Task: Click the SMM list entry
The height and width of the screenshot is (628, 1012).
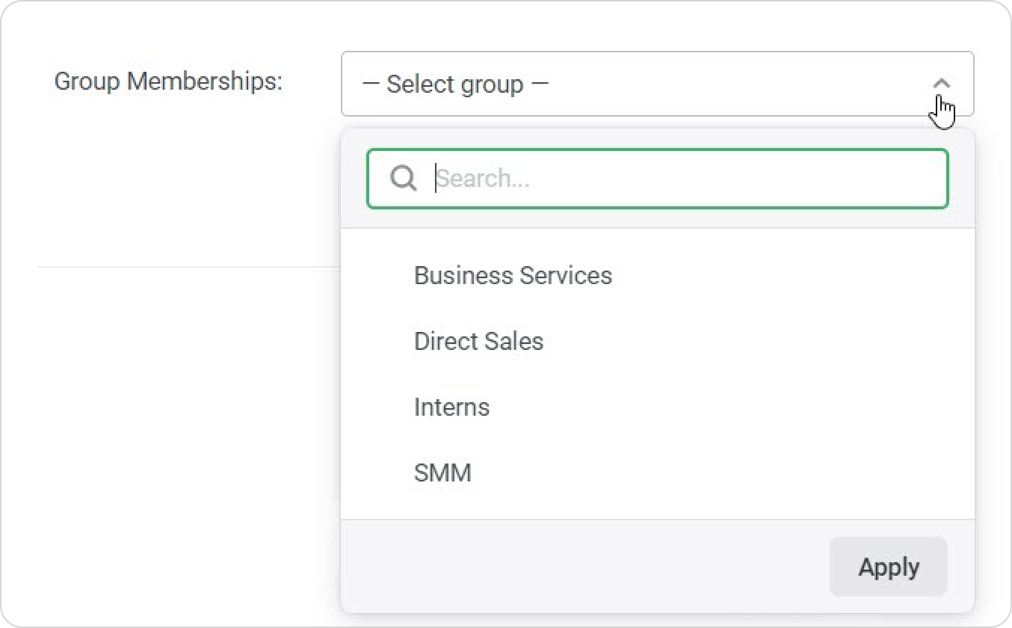Action: tap(442, 473)
